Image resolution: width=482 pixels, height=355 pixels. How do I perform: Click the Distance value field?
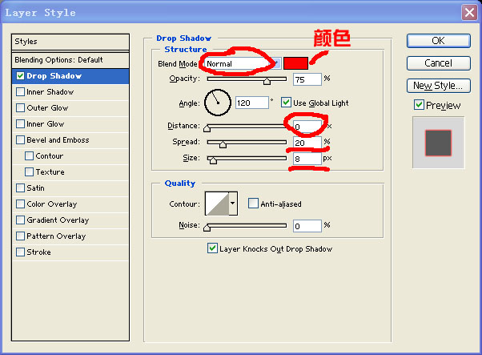307,127
